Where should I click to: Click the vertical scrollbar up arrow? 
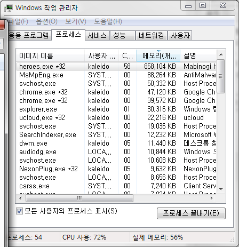coord(221,54)
